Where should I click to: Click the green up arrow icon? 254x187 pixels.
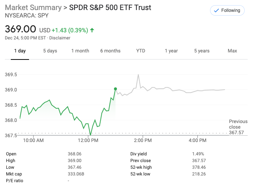(92, 30)
